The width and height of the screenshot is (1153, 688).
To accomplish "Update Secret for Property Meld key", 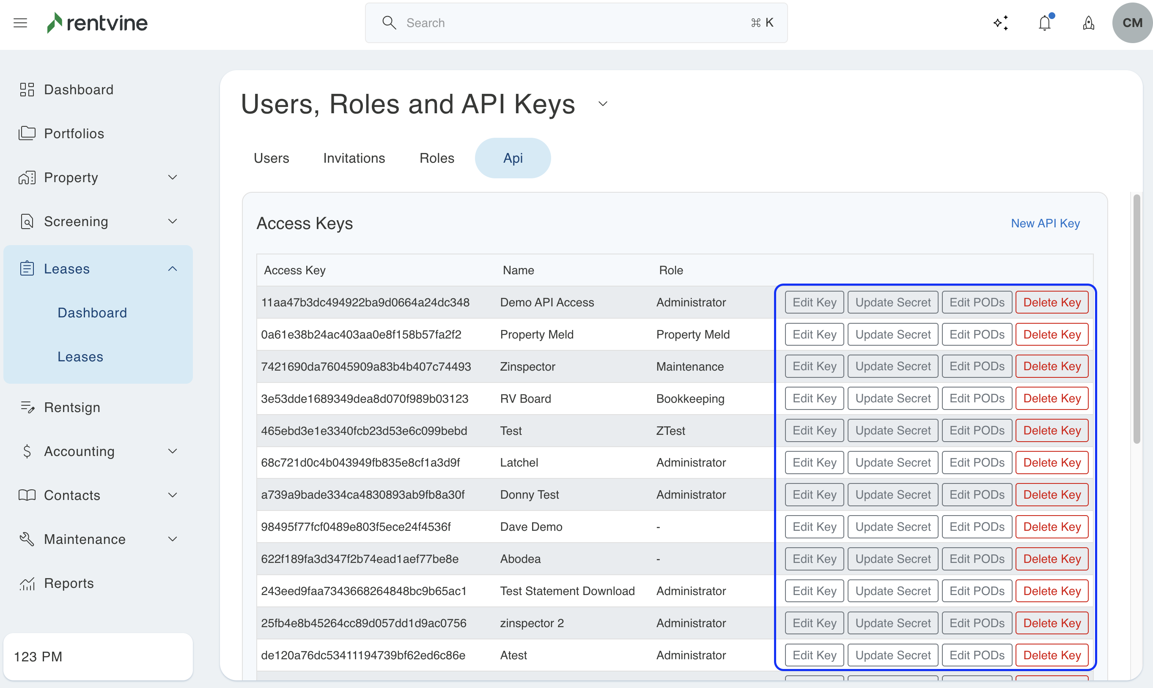I will 892,334.
